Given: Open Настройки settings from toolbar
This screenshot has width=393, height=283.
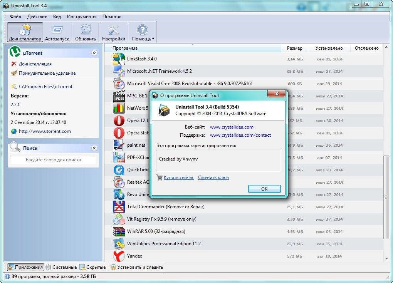Looking at the screenshot, I should point(114,32).
